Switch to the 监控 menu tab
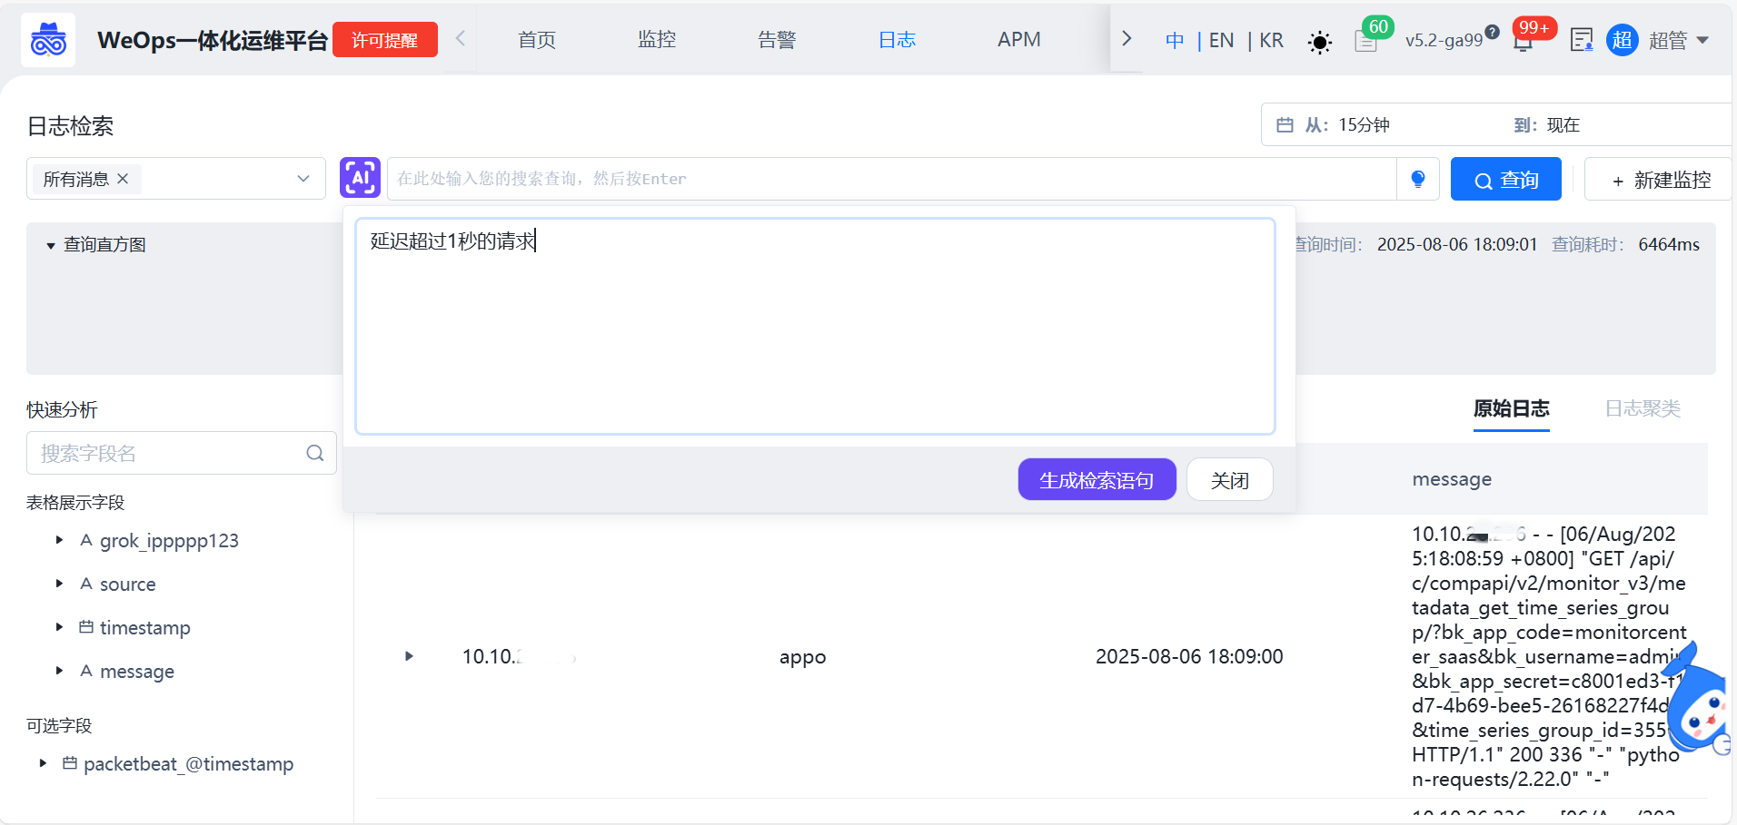The image size is (1737, 825). pyautogui.click(x=656, y=40)
